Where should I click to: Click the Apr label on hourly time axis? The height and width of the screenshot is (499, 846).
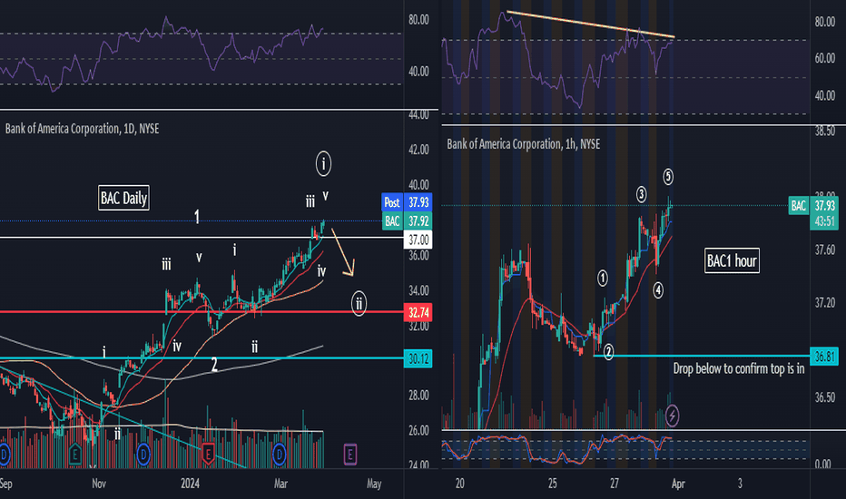678,484
